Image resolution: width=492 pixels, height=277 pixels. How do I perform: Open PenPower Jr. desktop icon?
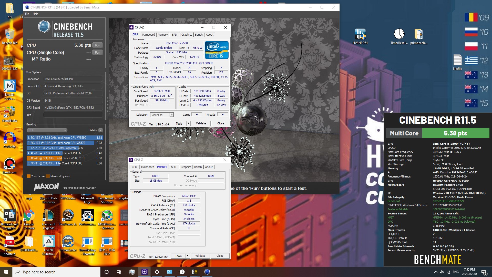coord(68,217)
